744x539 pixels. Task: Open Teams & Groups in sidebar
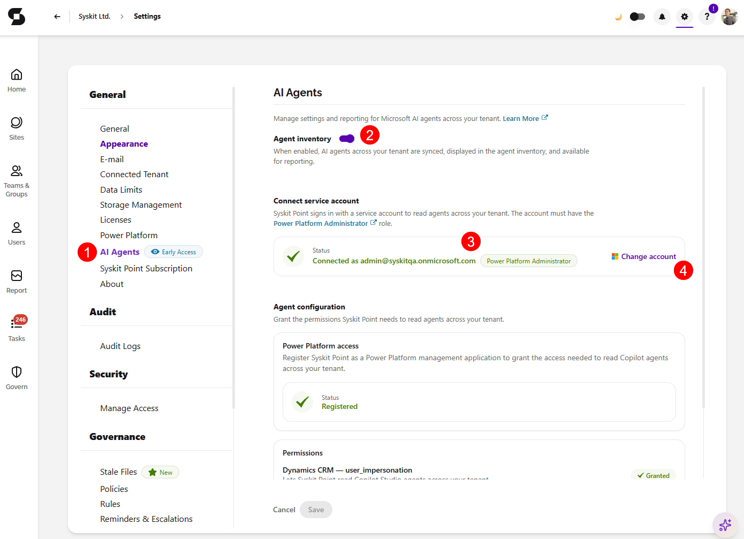pos(17,181)
